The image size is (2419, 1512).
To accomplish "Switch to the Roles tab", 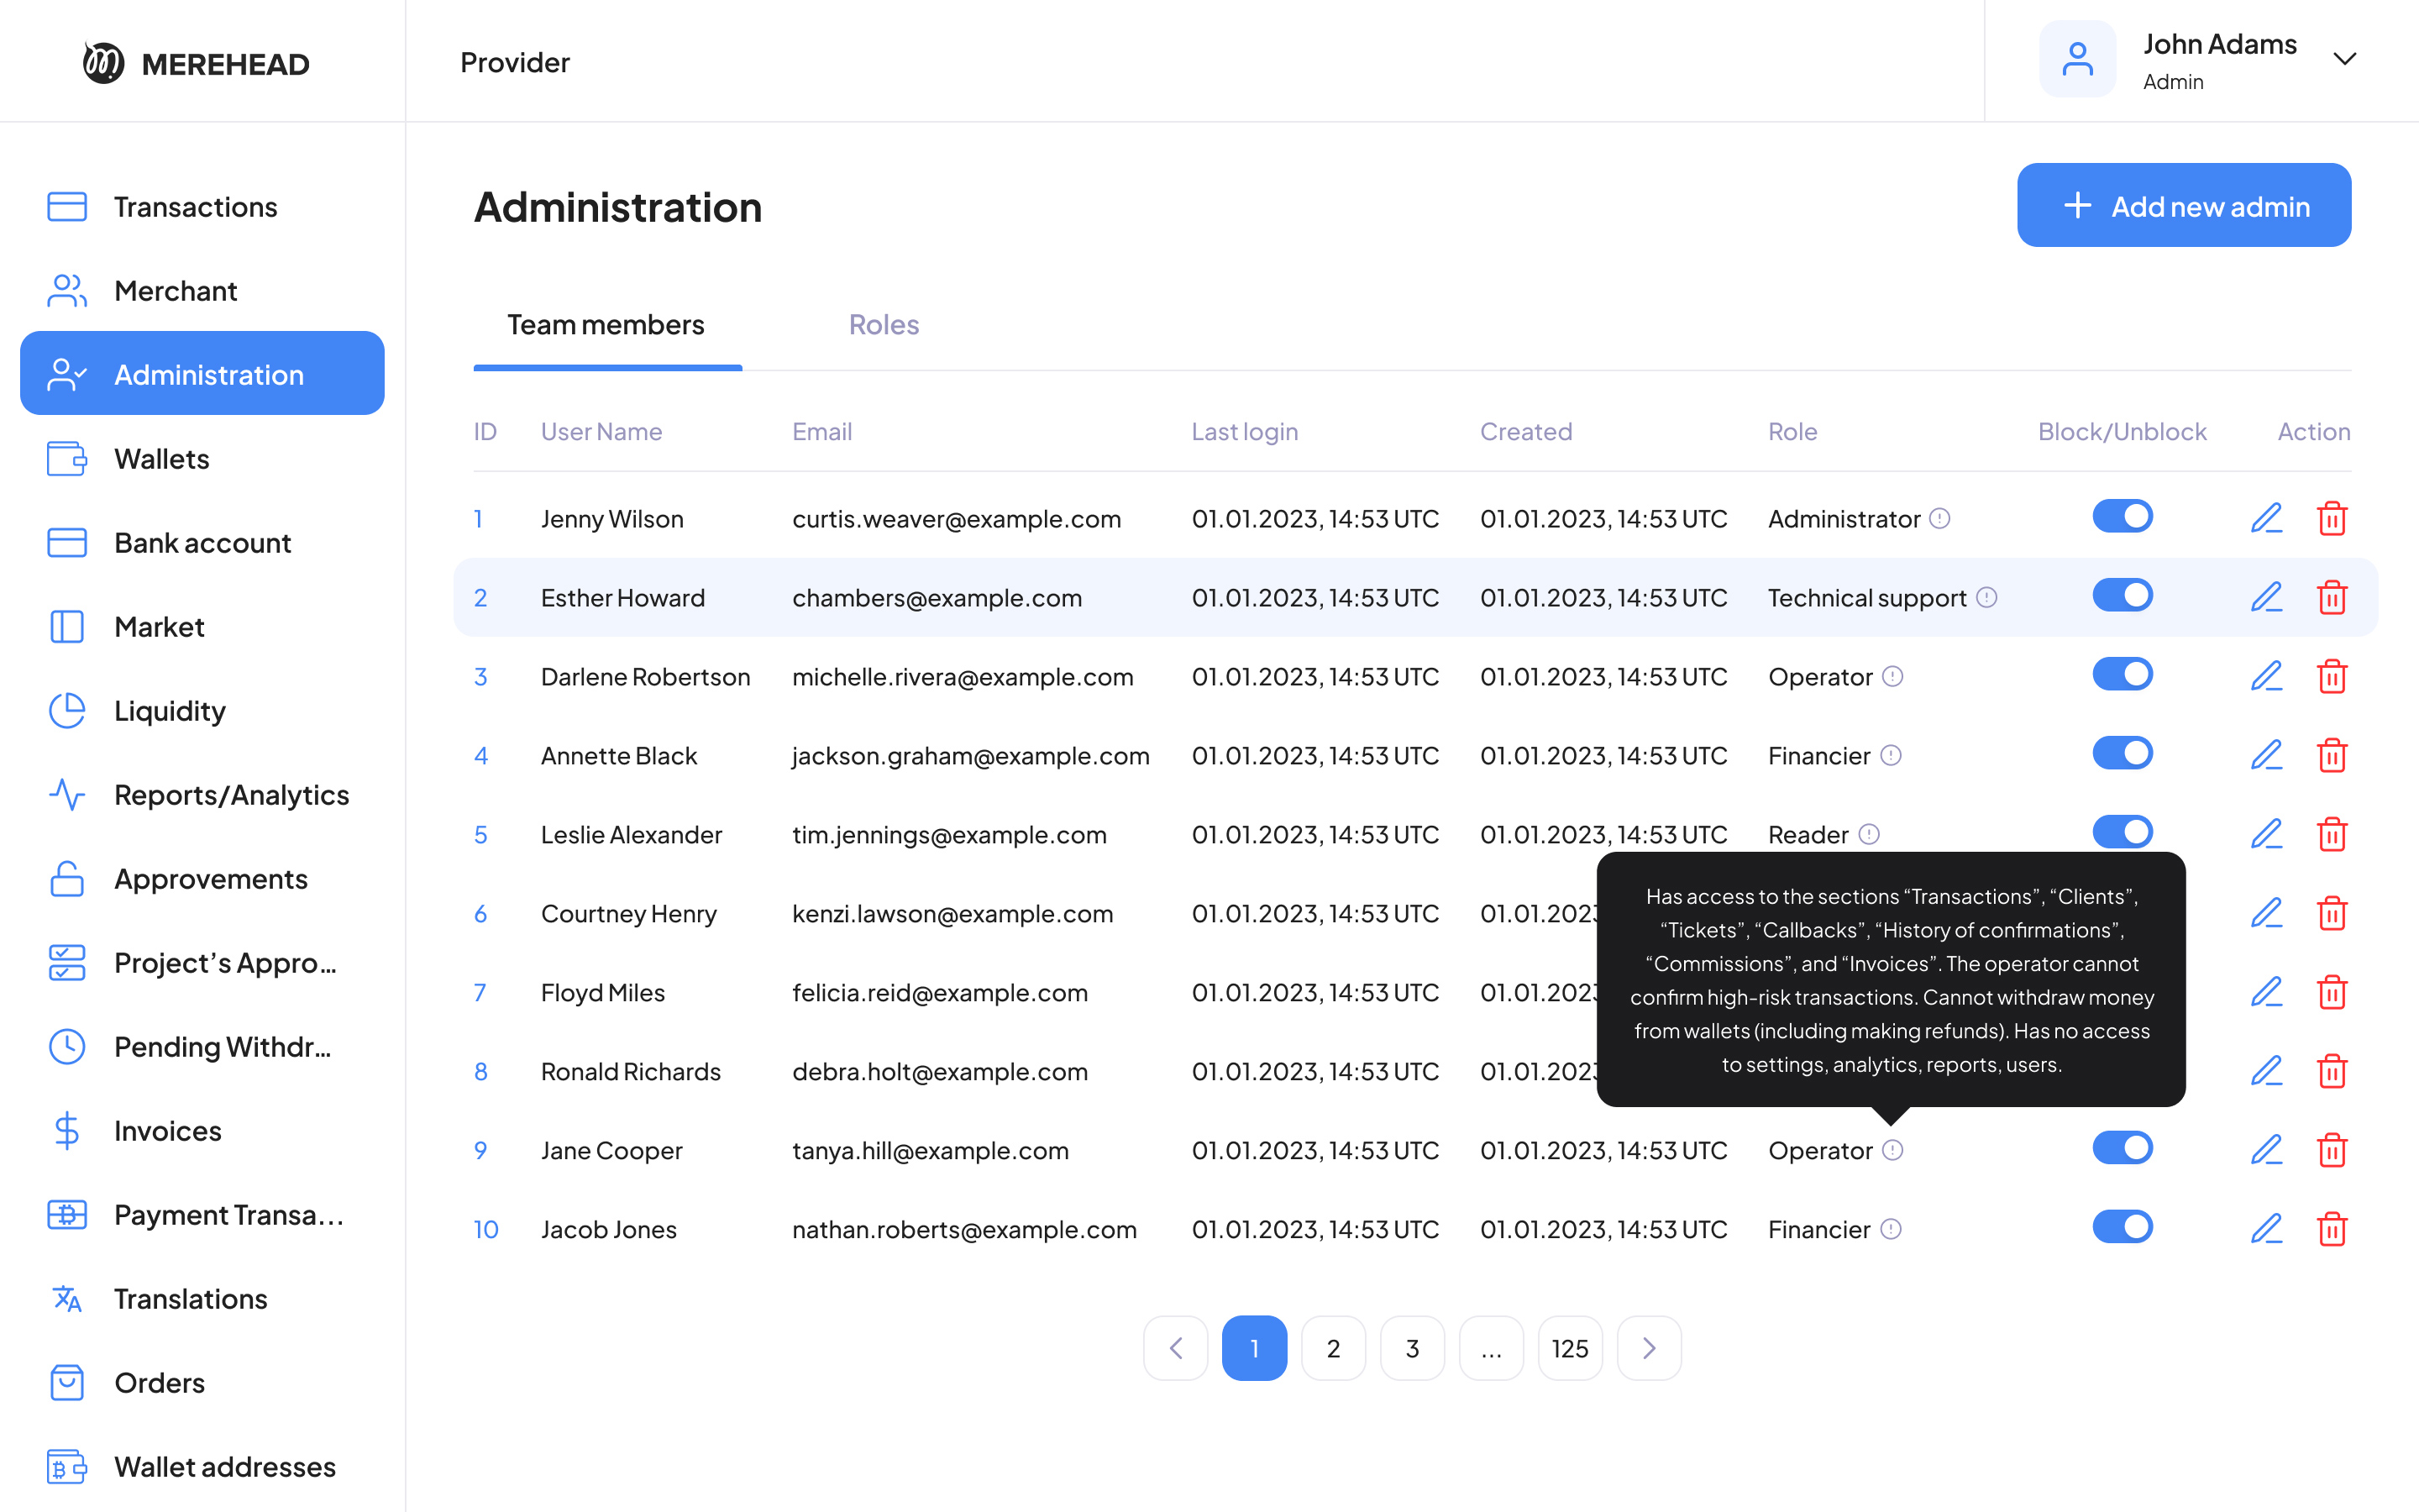I will [x=883, y=325].
